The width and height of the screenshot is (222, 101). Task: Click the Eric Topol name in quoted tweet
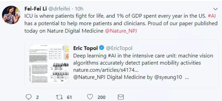(x=85, y=48)
